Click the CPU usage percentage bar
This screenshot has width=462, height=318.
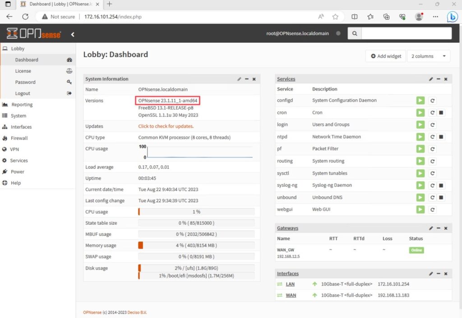tap(197, 212)
